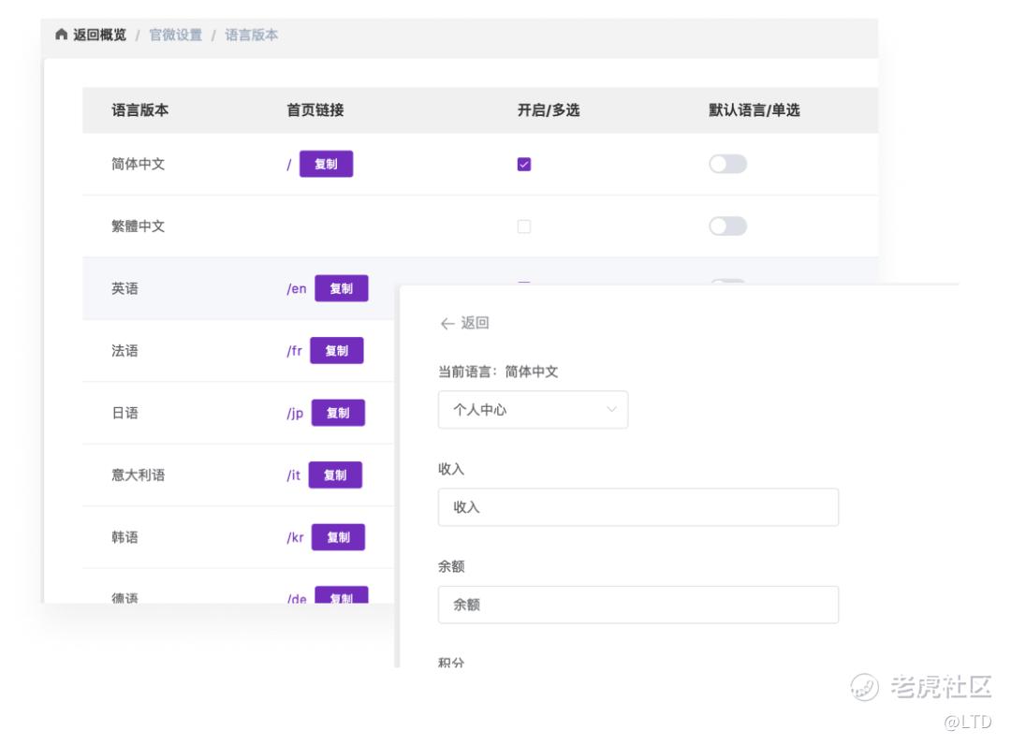Uncheck the 简体中文 enable checkbox
Image resolution: width=1011 pixels, height=745 pixels.
(x=524, y=165)
